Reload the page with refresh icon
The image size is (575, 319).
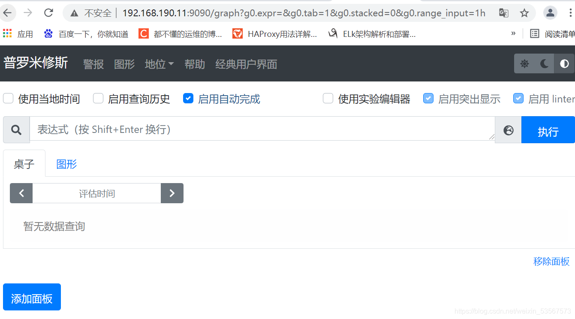(48, 13)
